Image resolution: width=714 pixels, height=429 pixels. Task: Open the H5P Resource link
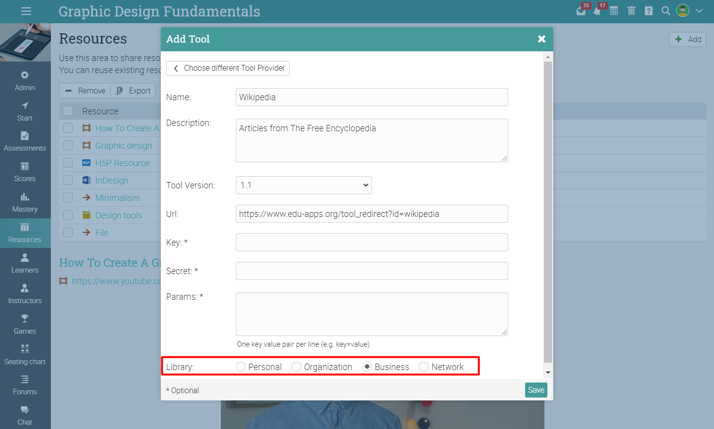123,163
